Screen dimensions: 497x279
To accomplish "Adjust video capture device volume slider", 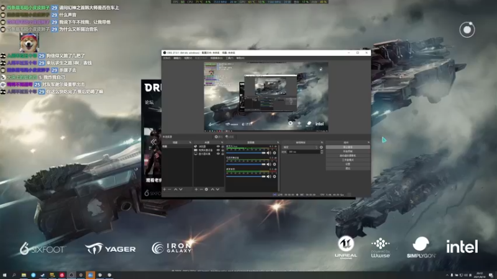I will [245, 164].
